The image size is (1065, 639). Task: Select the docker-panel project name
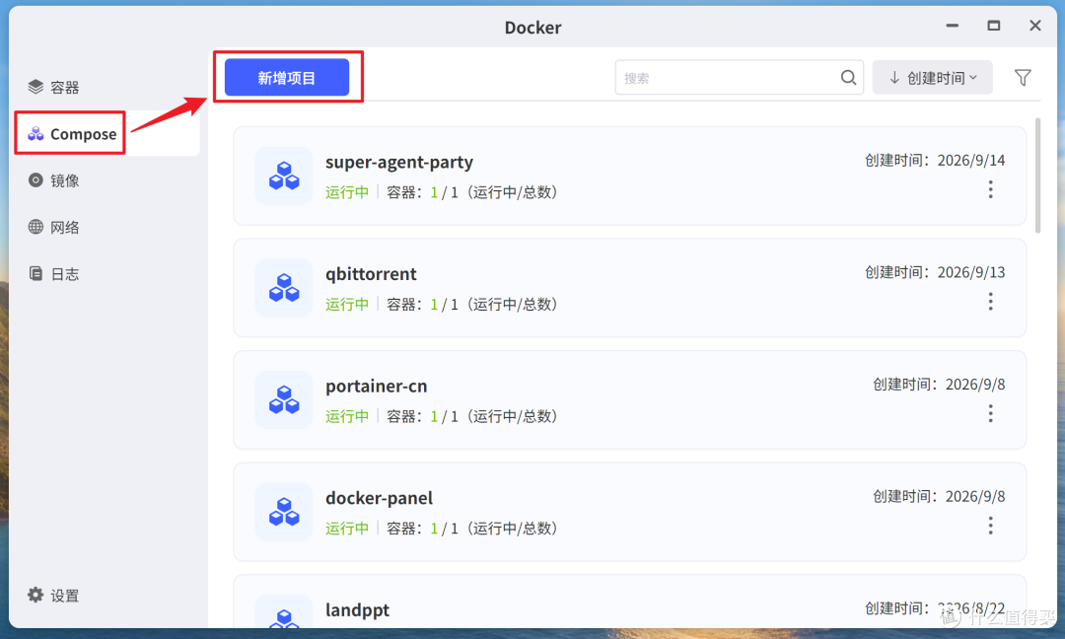[x=379, y=498]
